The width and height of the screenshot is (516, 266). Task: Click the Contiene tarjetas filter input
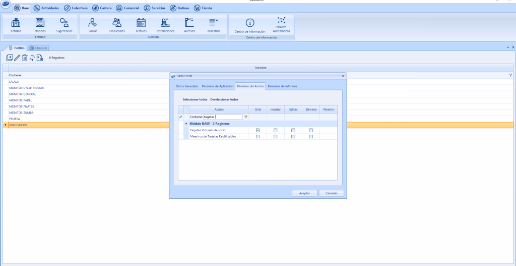[x=222, y=117]
